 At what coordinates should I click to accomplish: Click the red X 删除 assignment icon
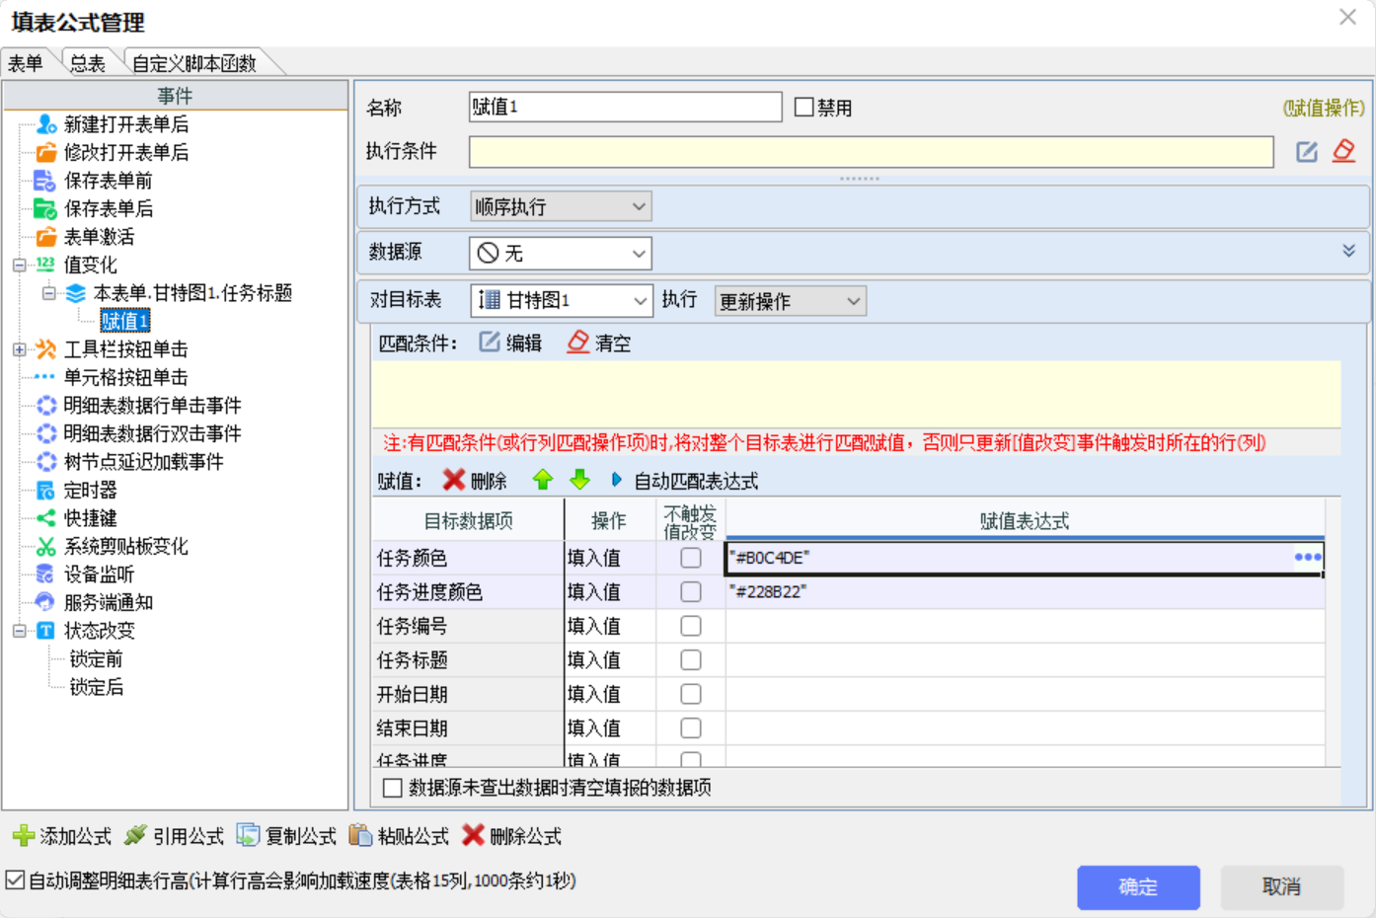(454, 480)
